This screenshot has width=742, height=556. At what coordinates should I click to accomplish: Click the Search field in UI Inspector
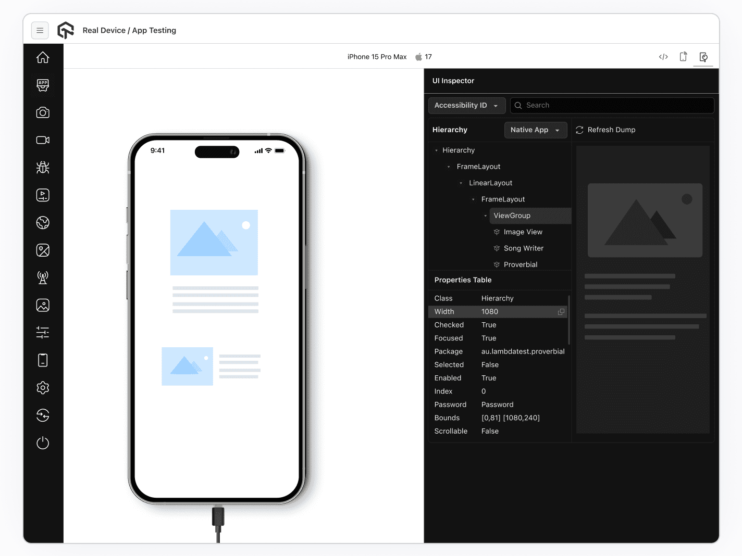612,105
